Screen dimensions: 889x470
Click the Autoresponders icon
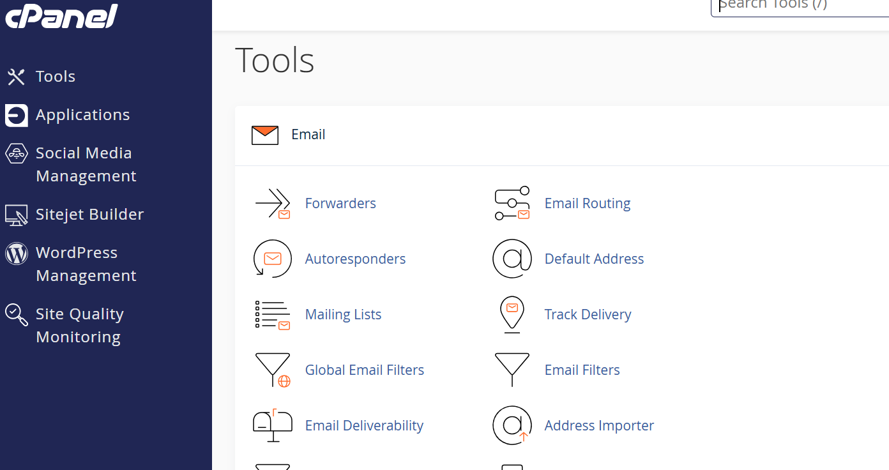(x=273, y=259)
